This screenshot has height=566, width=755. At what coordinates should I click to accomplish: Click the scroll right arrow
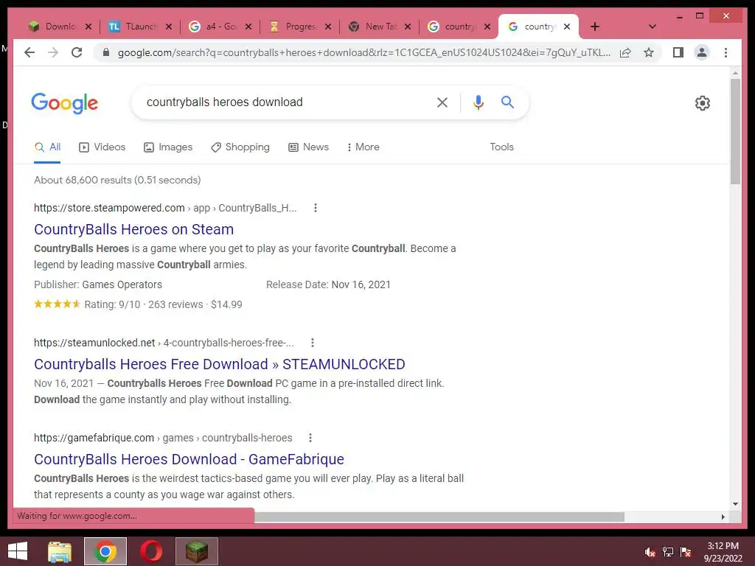[x=723, y=517]
